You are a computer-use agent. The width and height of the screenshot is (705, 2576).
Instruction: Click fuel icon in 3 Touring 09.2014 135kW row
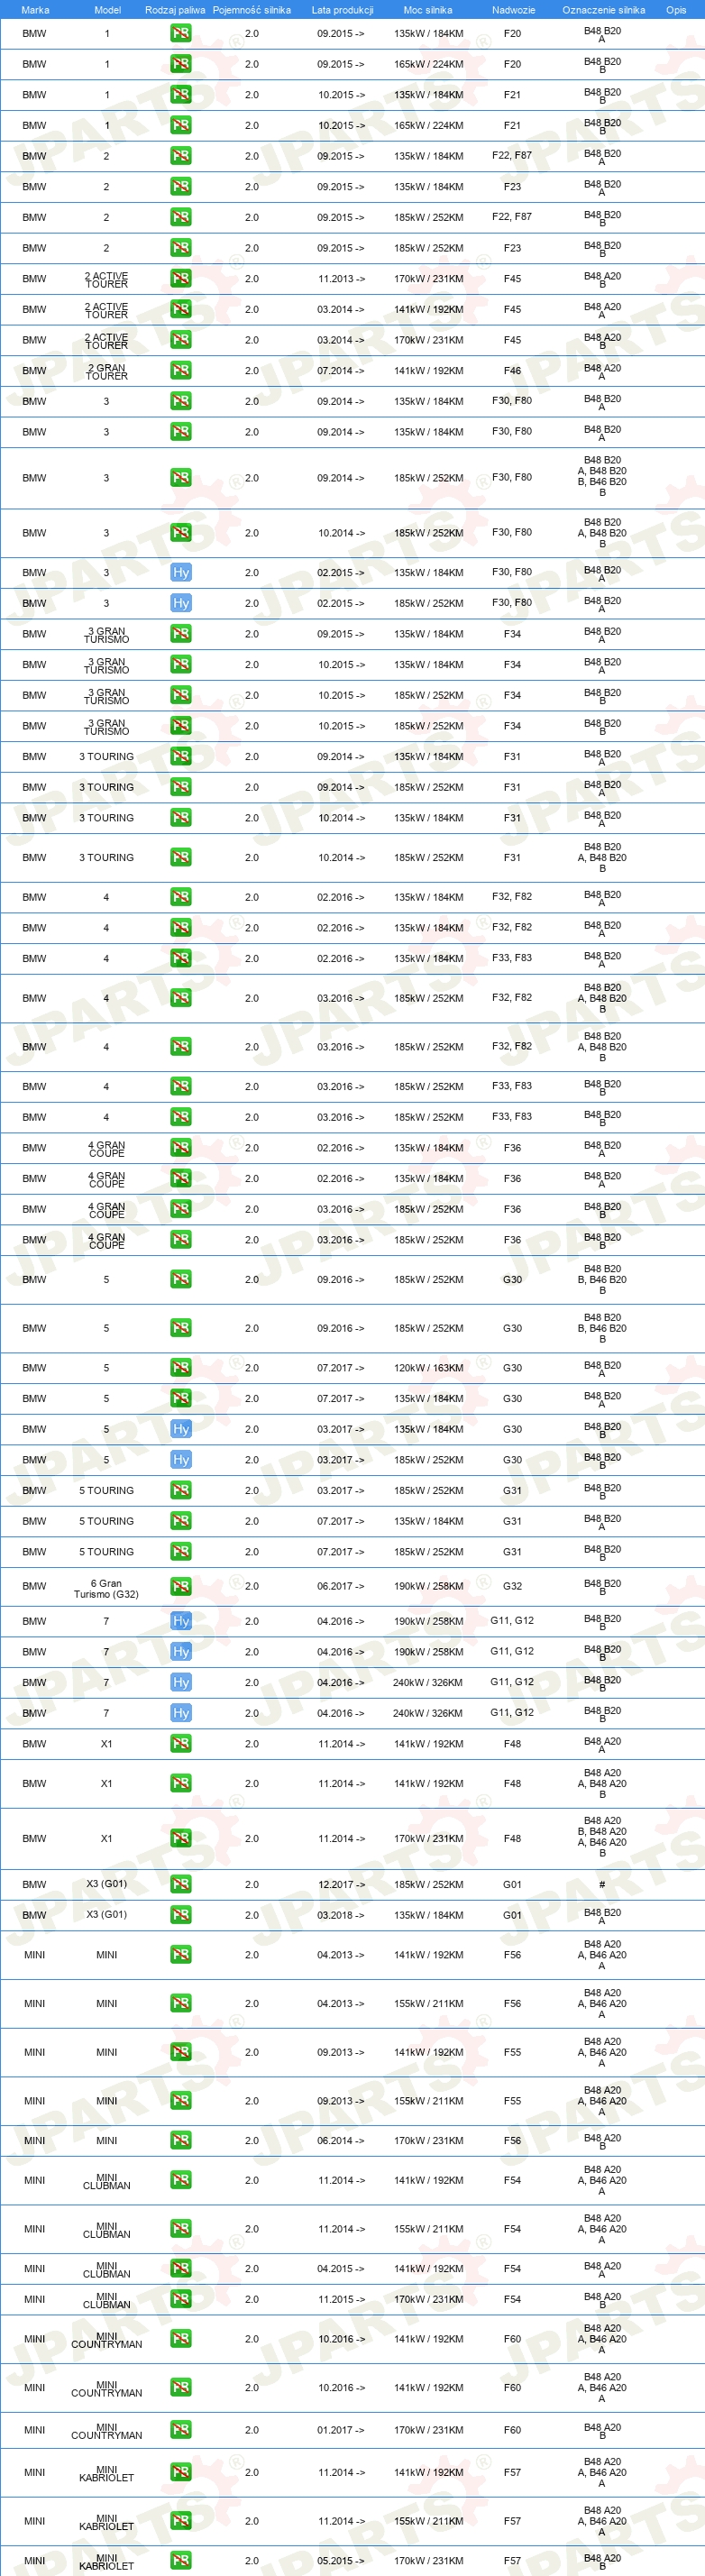(181, 757)
